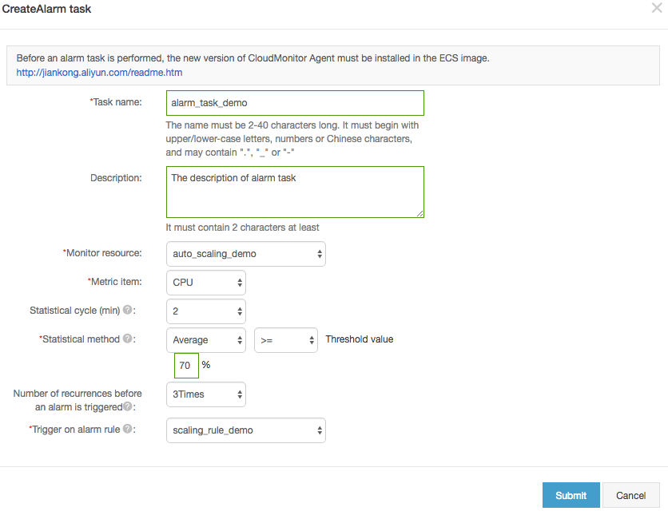
Task: Focus the Description text area
Action: point(295,192)
